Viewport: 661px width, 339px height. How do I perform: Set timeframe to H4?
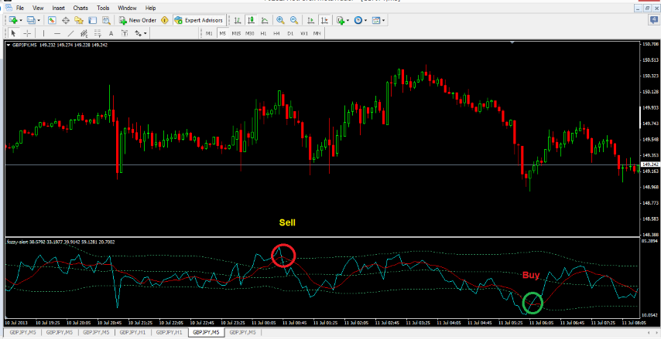click(x=276, y=33)
